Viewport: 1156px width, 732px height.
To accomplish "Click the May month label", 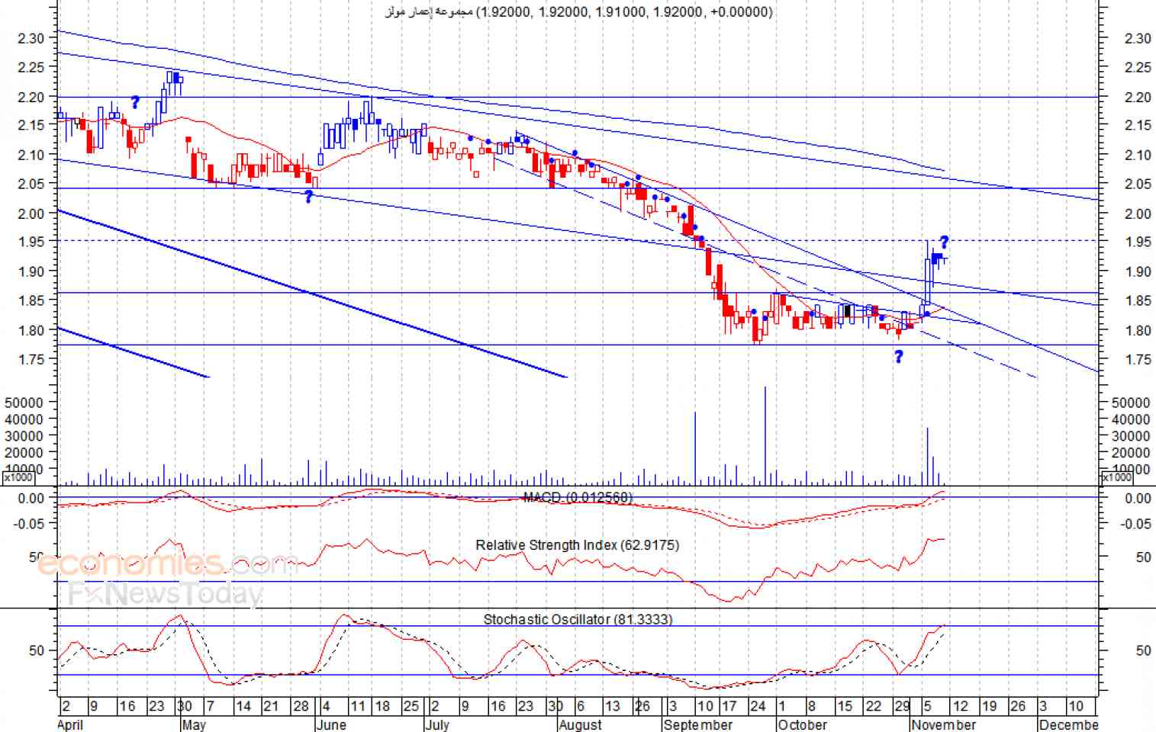I will pos(194,724).
